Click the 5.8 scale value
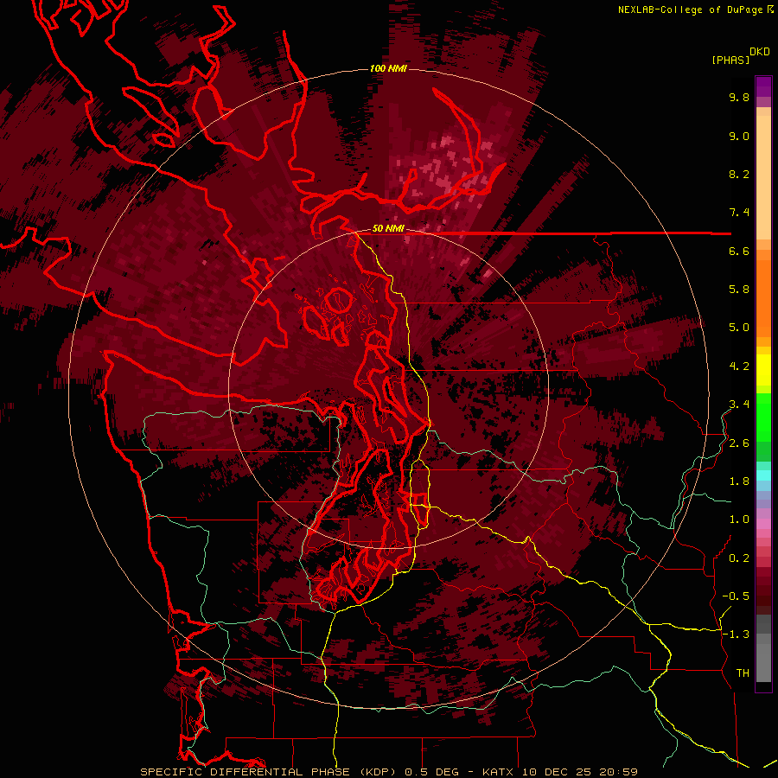This screenshot has width=778, height=778. (x=739, y=290)
